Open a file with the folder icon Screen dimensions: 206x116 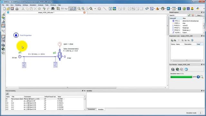pos(8,9)
